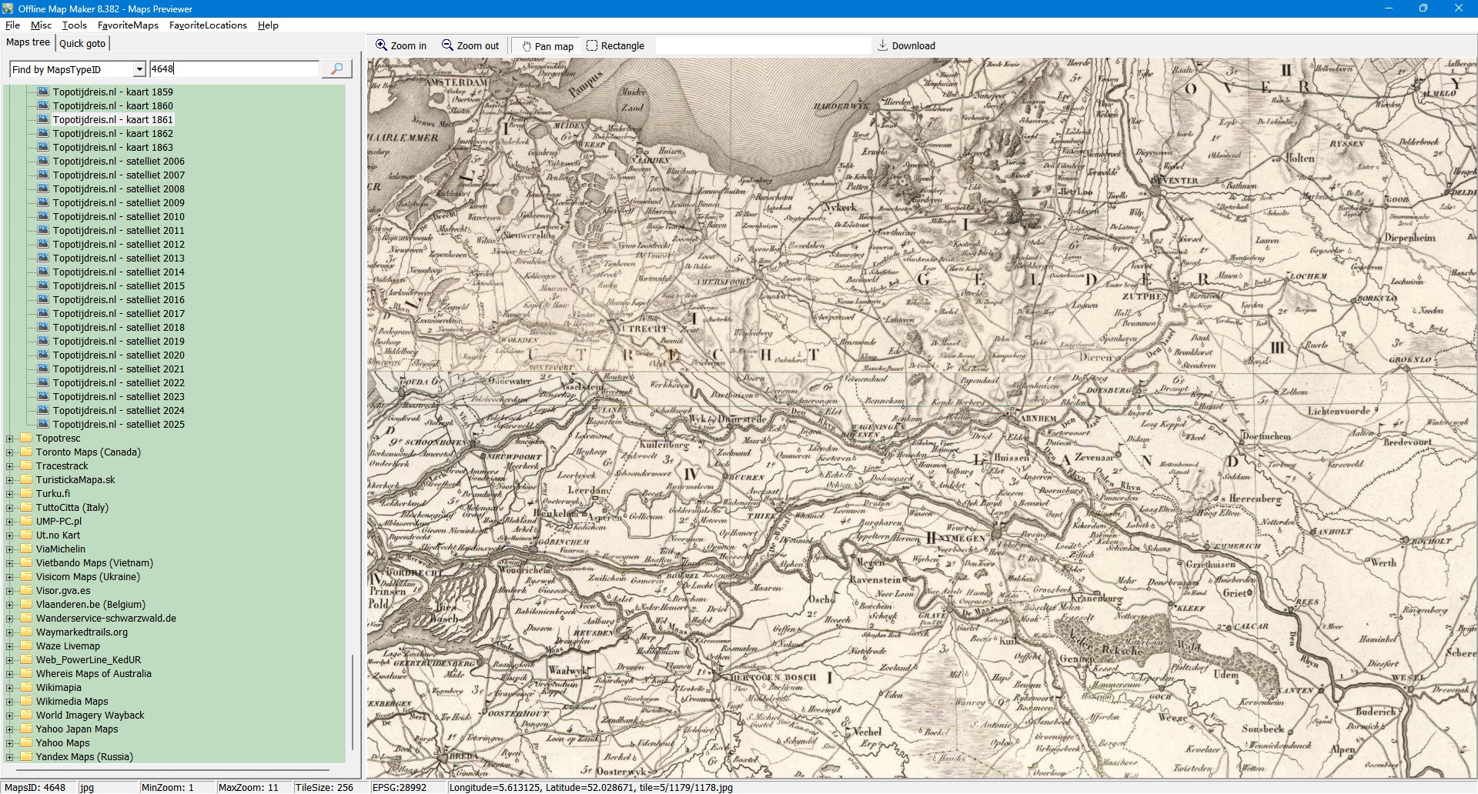
Task: Open the FavoriteMaps menu
Action: pos(128,25)
